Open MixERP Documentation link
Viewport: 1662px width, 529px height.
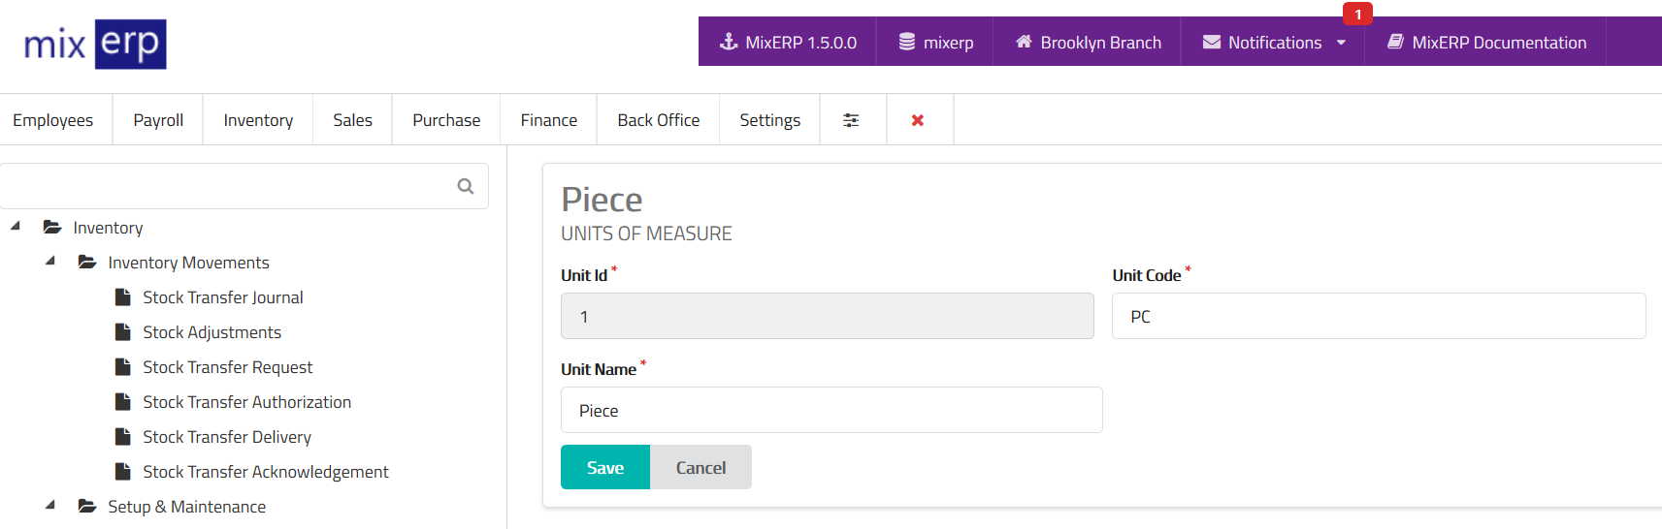(1486, 43)
